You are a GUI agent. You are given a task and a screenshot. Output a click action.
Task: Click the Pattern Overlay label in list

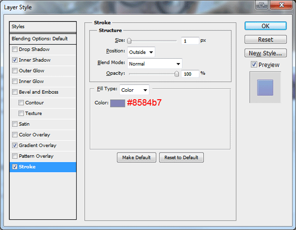[x=36, y=156]
